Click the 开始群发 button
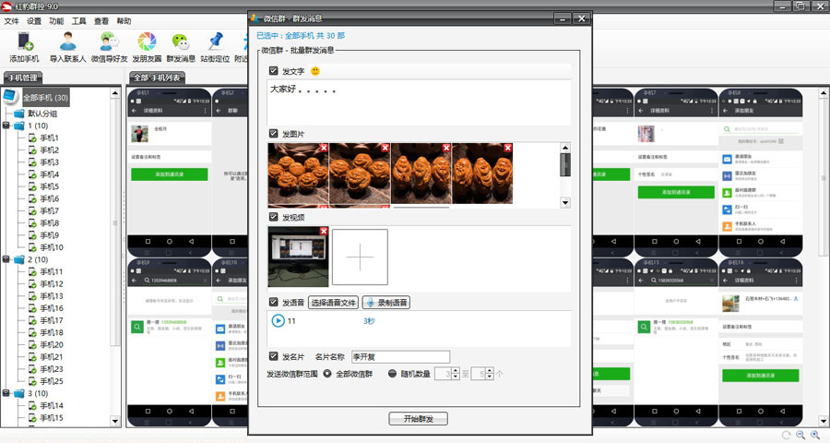830x443 pixels. pyautogui.click(x=418, y=419)
